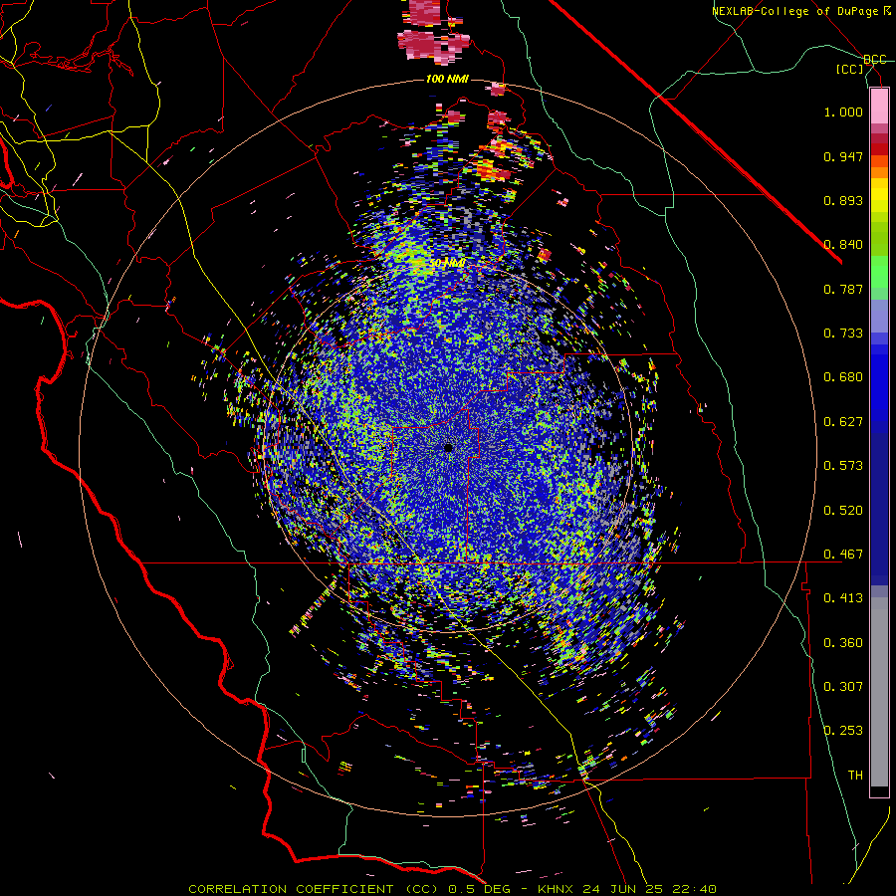
Task: Click the red segment of the colorbar
Action: (879, 149)
